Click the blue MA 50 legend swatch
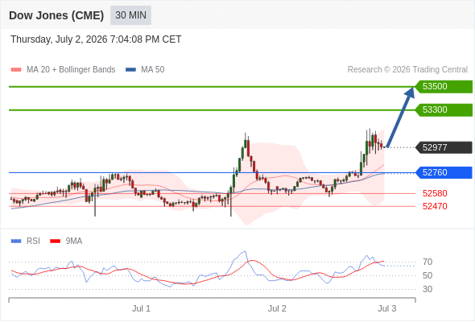 tap(130, 70)
